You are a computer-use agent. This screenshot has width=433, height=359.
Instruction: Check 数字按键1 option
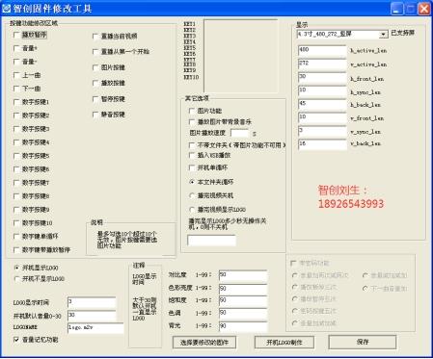[x=16, y=102]
